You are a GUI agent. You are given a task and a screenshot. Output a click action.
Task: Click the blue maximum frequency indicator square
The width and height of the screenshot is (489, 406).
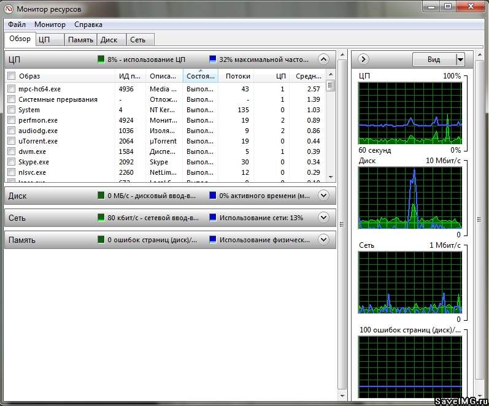tap(213, 59)
